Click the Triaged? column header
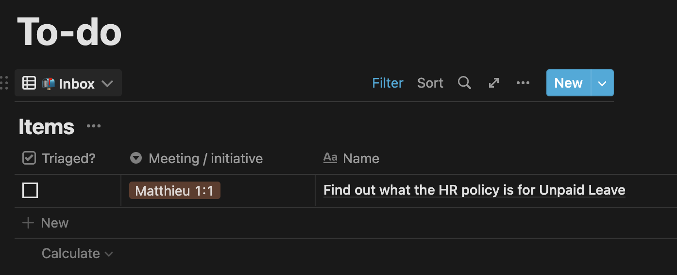Screen dimensions: 677x275 [x=68, y=158]
